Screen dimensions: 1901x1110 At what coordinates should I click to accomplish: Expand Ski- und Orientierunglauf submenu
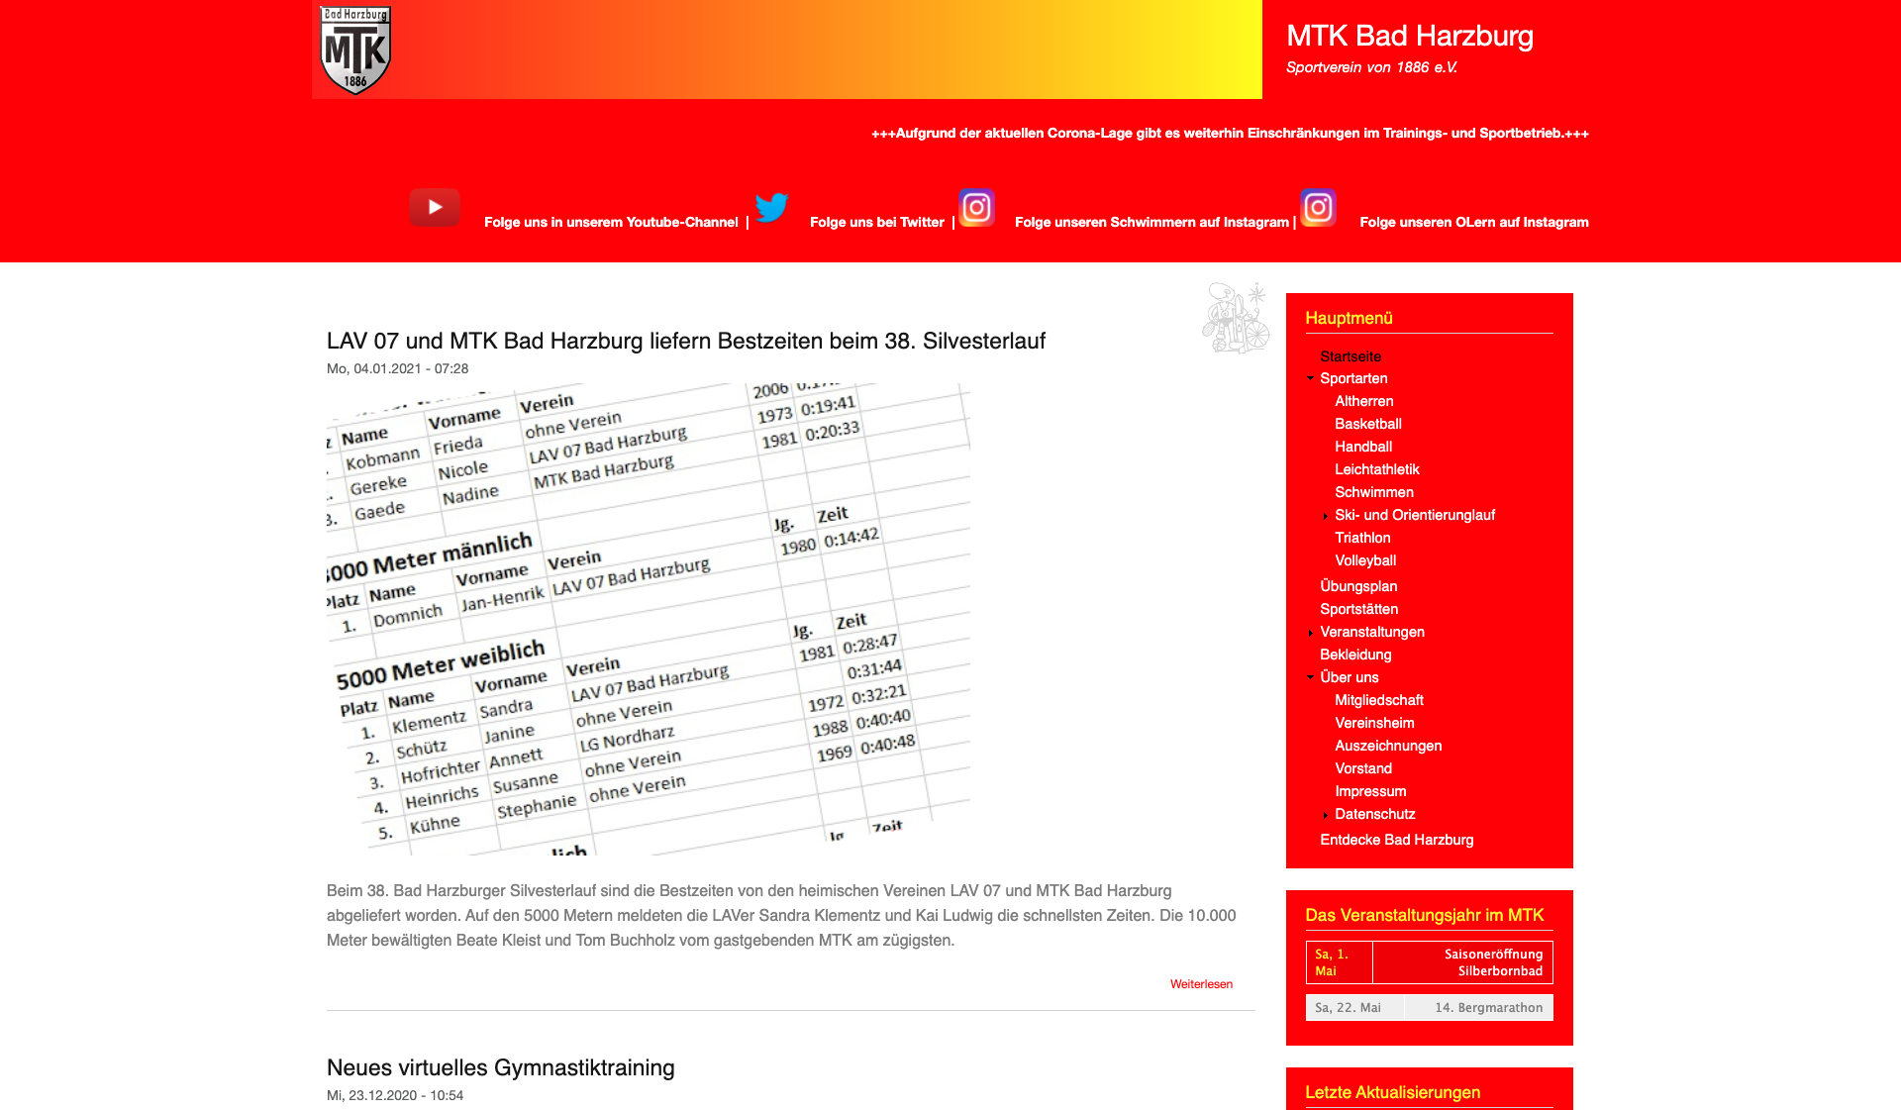(1326, 515)
